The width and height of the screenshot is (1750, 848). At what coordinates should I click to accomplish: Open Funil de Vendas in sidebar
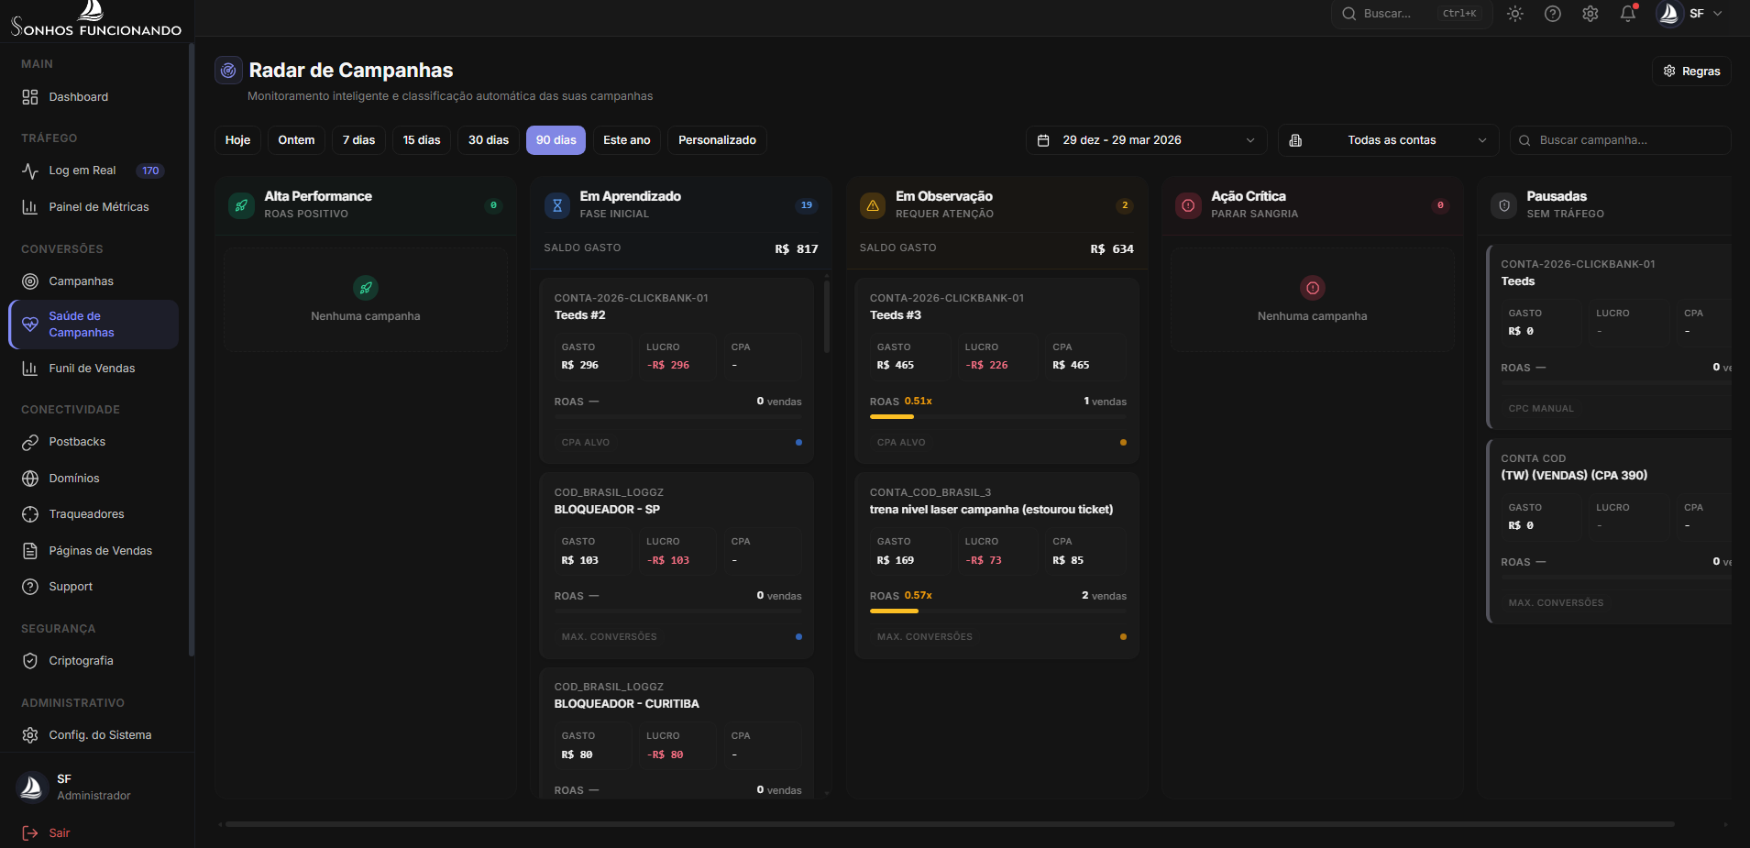92,369
